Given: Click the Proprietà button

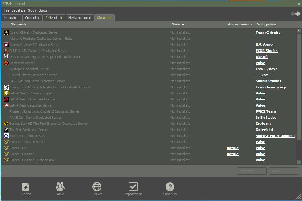Looking at the screenshot, I should click(252, 171).
